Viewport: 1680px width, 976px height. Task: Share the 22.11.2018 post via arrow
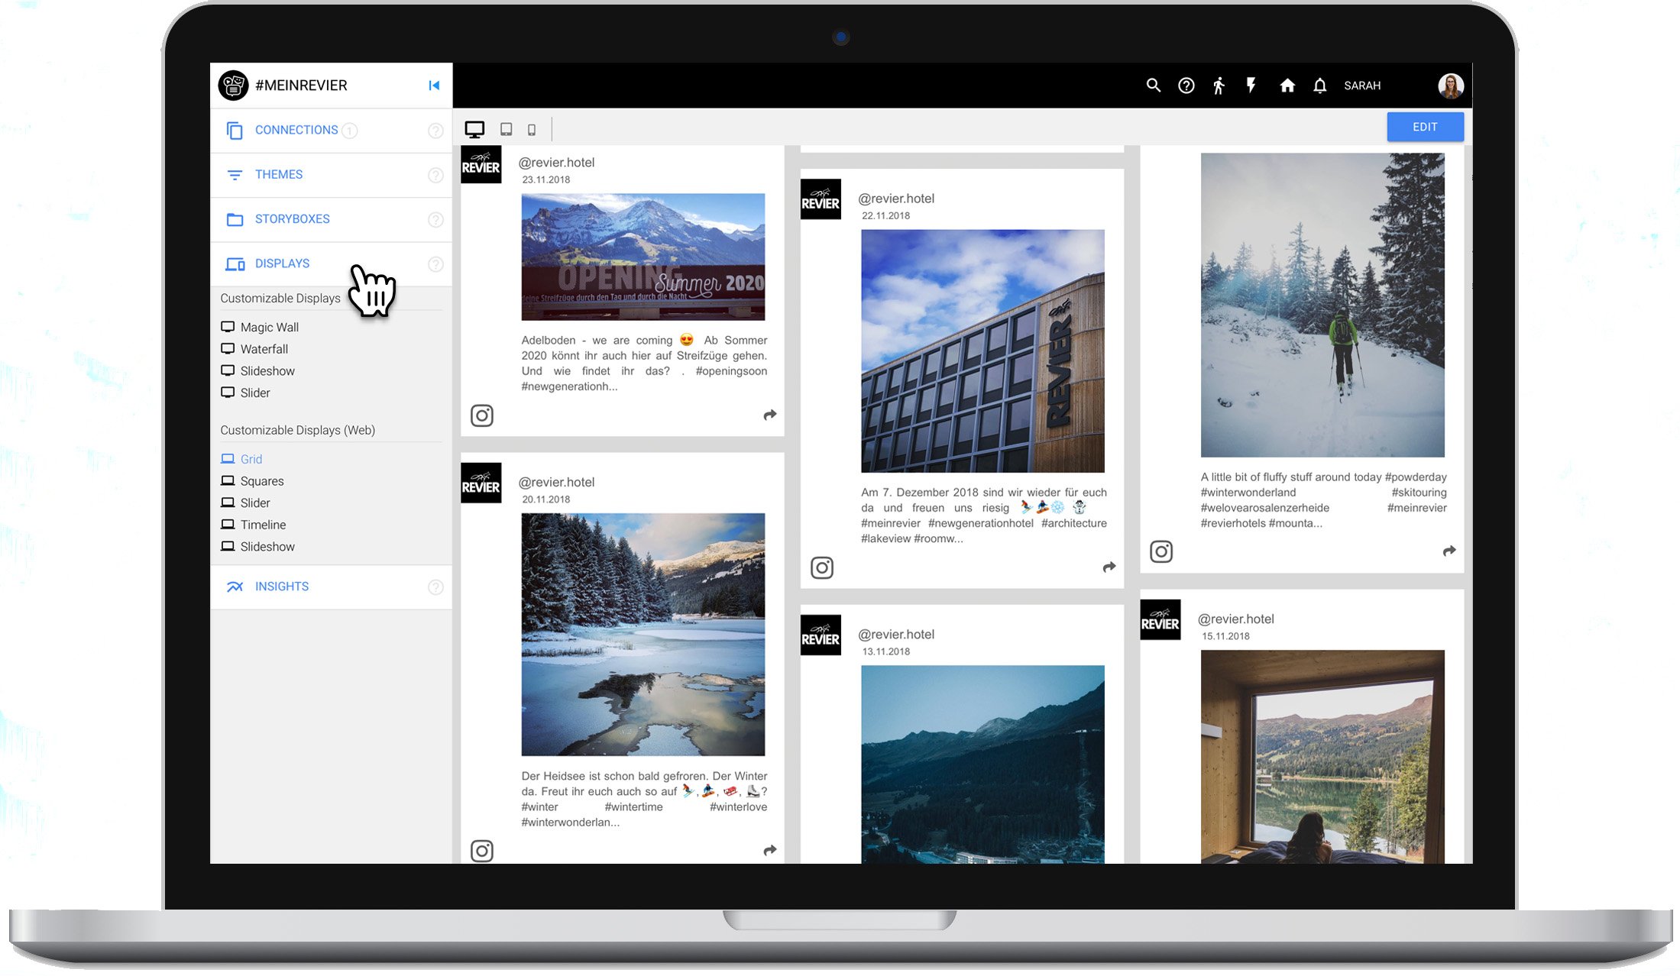coord(1109,567)
